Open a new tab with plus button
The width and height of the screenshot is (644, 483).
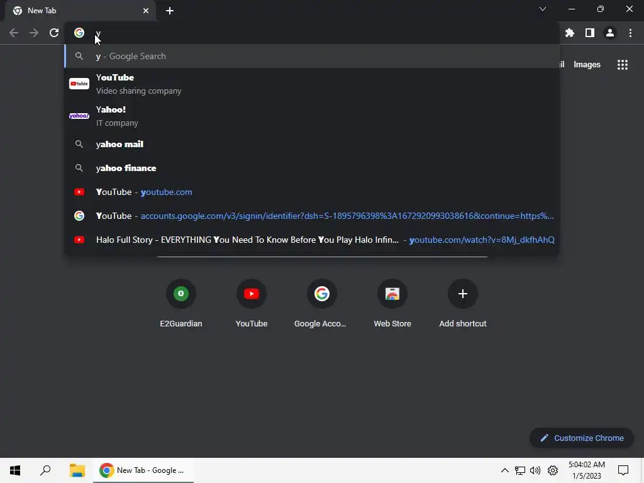[x=170, y=11]
